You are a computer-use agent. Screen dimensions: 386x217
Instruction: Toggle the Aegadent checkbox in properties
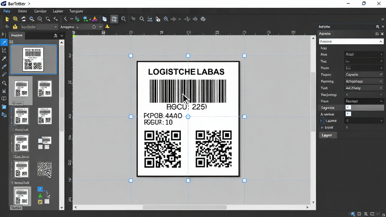(x=348, y=114)
